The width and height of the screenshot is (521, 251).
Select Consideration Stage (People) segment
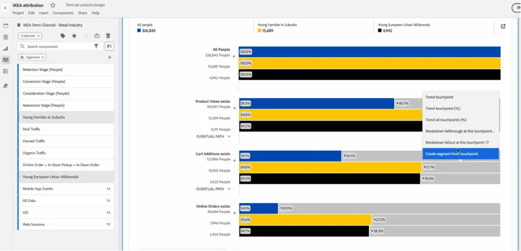66,93
